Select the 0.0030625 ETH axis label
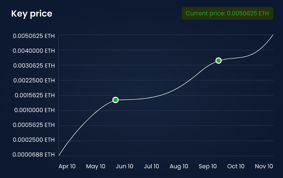Screen dimensions: 283x178 coord(34,66)
